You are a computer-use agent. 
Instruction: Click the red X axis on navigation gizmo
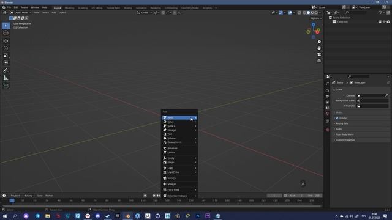317,32
